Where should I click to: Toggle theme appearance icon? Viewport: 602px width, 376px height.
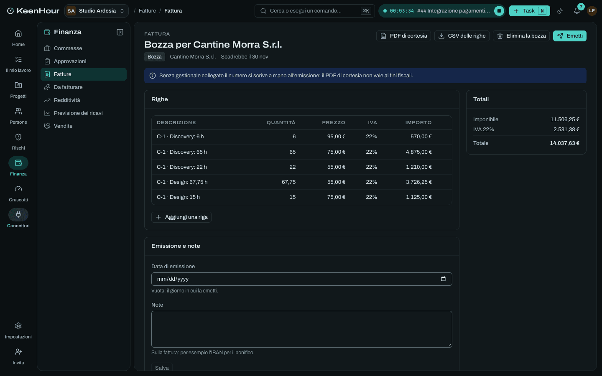tap(560, 11)
